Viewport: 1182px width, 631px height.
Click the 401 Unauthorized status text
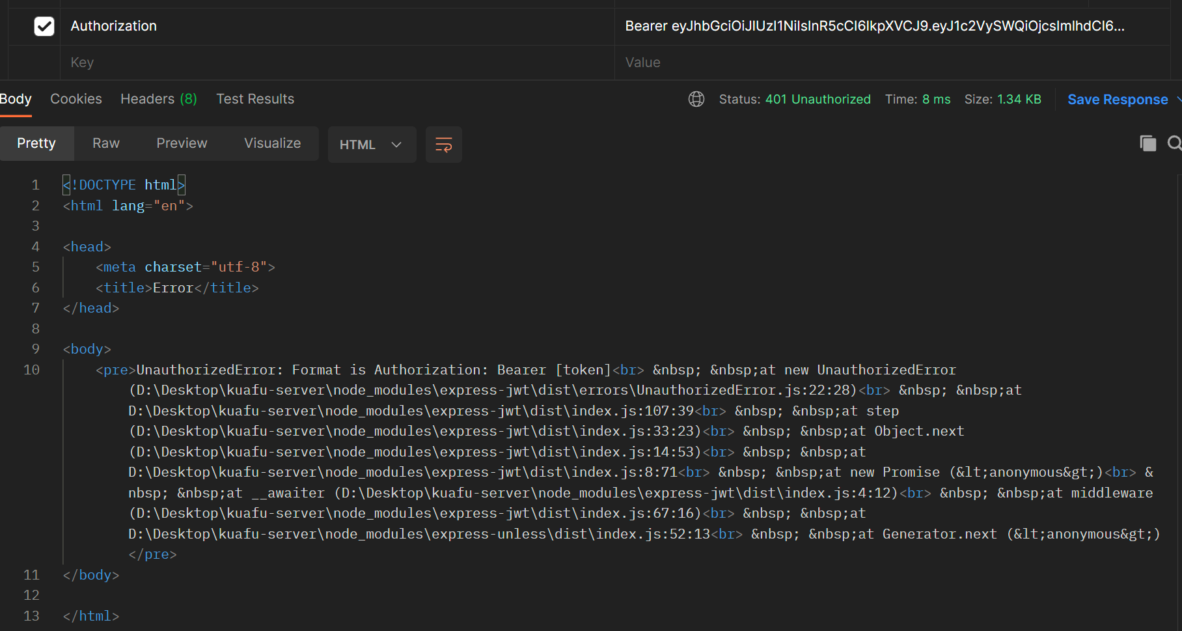click(818, 99)
